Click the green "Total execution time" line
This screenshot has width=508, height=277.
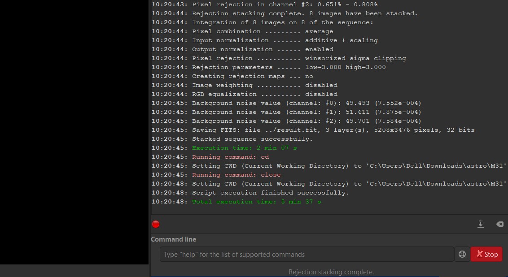(x=256, y=202)
